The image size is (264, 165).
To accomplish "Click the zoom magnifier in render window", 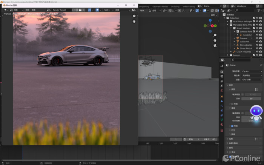I will tap(134, 16).
